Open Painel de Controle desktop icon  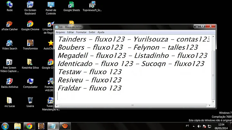tap(51, 8)
